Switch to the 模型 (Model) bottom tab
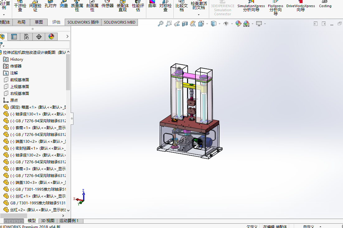Screen dimensions: 343x228 (x=32, y=221)
